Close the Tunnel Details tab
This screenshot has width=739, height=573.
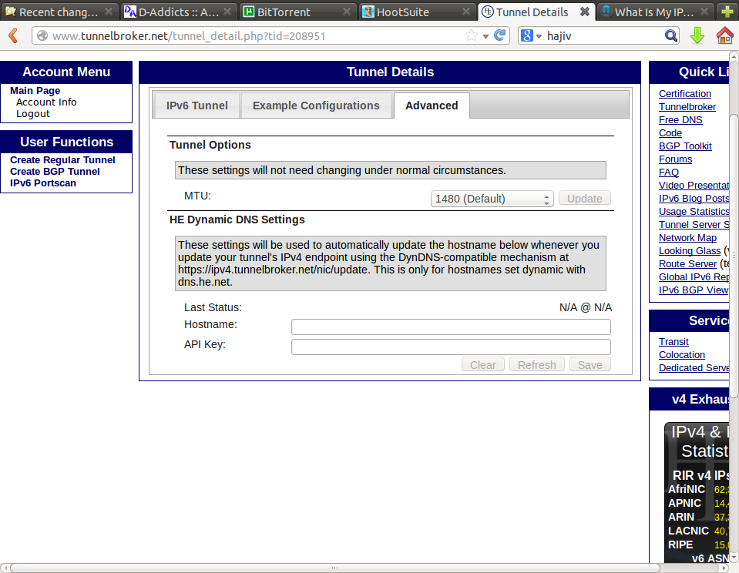(584, 12)
